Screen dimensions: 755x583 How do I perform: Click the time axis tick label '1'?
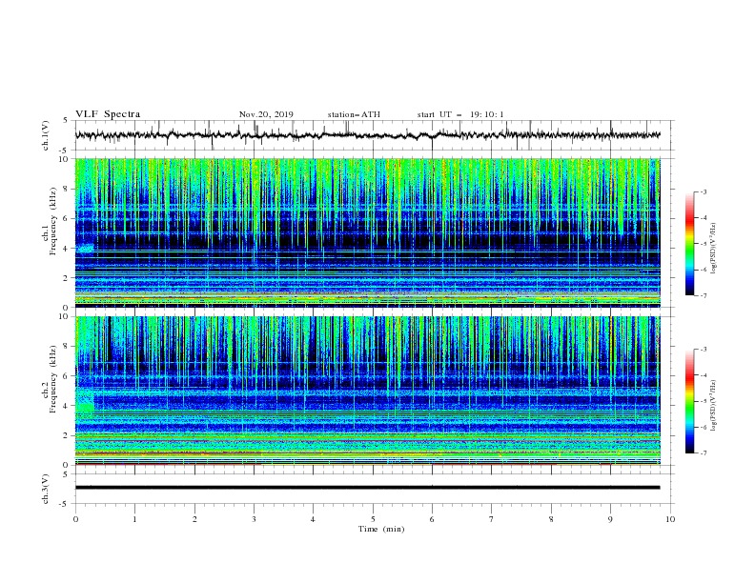pyautogui.click(x=134, y=519)
